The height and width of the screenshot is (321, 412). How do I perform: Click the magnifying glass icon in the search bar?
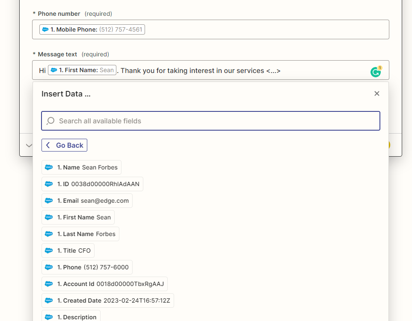pyautogui.click(x=50, y=121)
